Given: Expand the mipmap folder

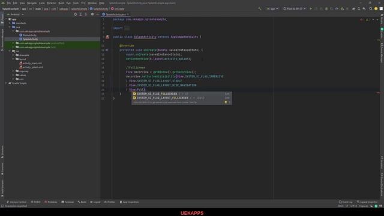Looking at the screenshot, I should [x=13, y=71].
